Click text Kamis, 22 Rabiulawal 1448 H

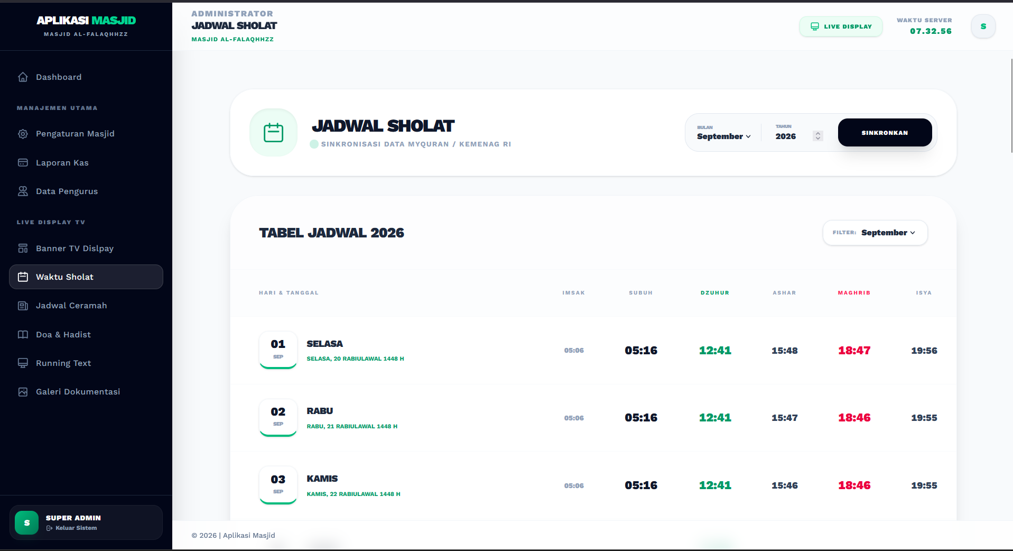click(x=354, y=494)
